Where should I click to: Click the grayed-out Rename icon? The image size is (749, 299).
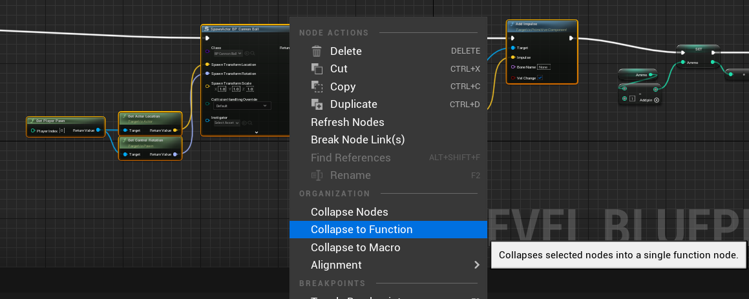(x=317, y=175)
